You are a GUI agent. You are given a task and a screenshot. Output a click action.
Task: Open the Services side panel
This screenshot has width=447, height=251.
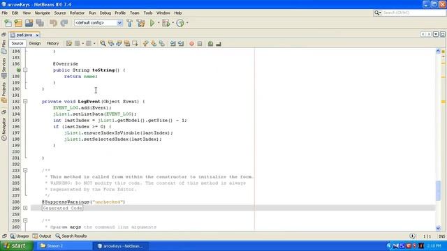(x=3, y=68)
